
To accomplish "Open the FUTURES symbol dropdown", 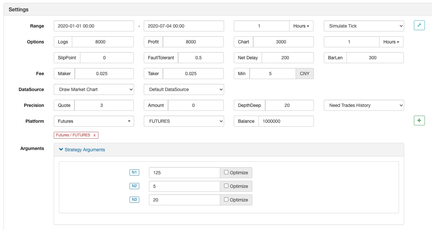I will [x=184, y=121].
